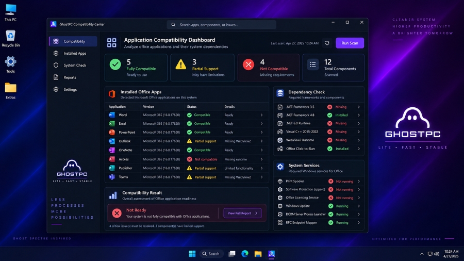Select Compatibility in the sidebar
The width and height of the screenshot is (464, 261).
73,41
